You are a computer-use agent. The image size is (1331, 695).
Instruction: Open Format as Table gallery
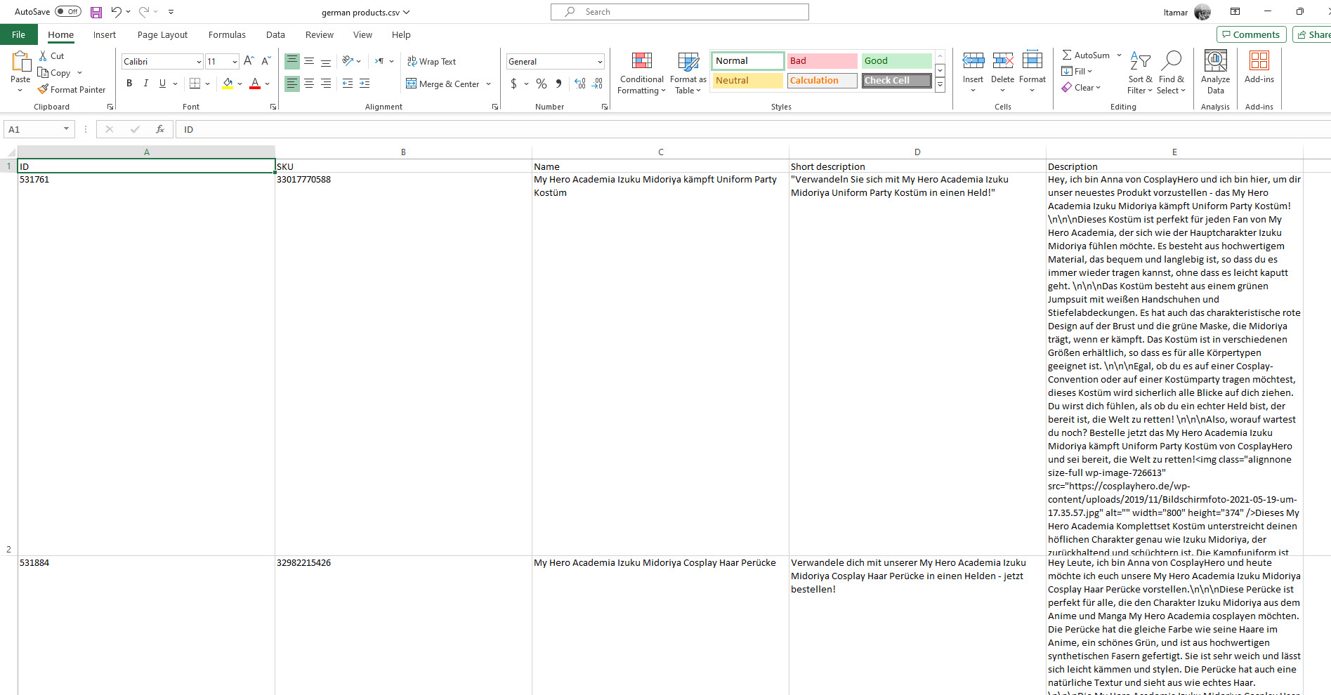(688, 73)
